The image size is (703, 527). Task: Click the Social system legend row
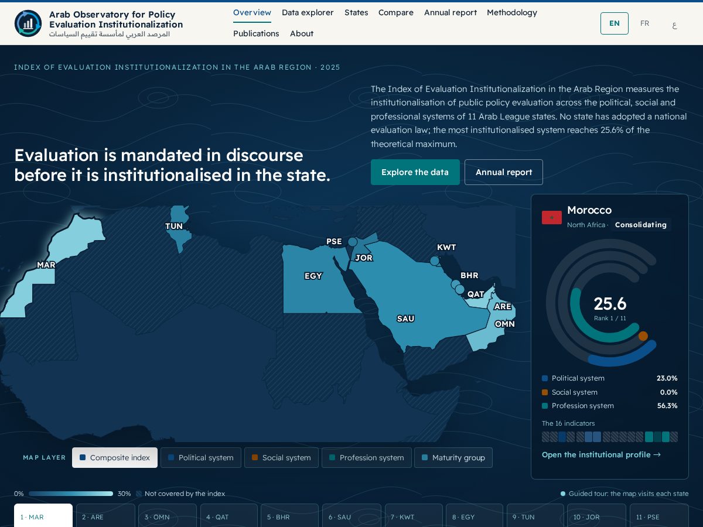pos(610,392)
